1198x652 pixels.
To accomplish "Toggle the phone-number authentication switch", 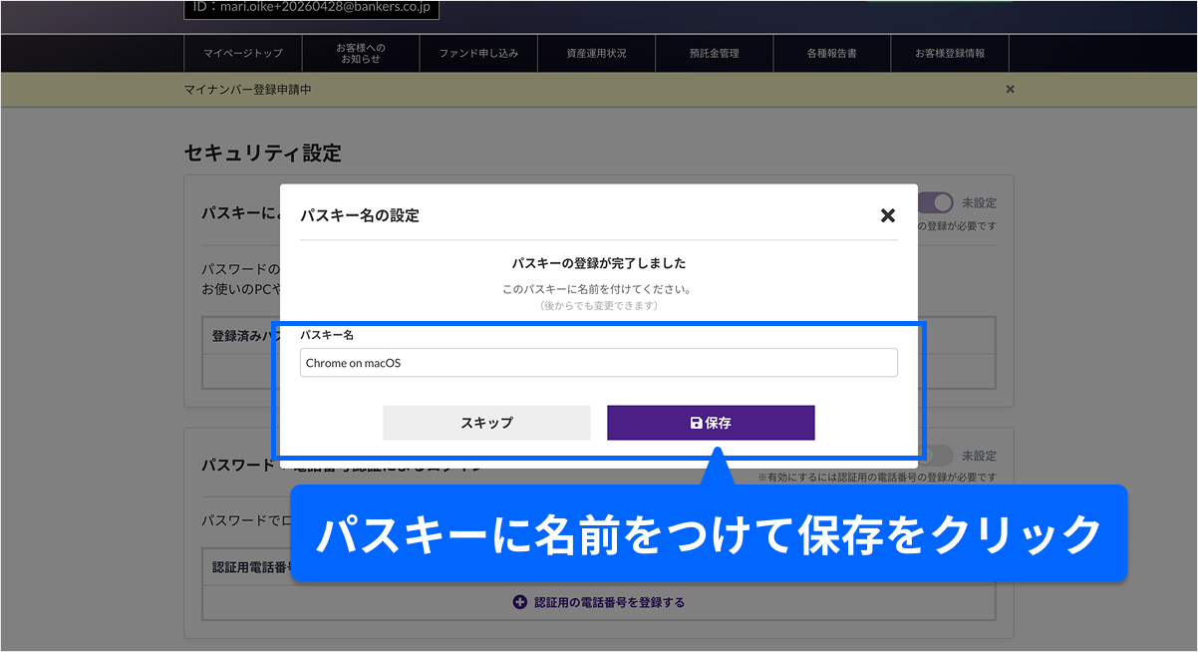I will (936, 455).
